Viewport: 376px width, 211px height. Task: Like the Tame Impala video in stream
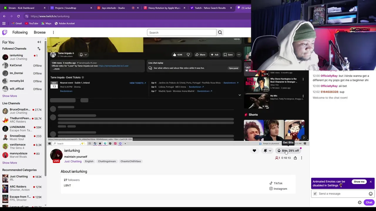(178, 55)
